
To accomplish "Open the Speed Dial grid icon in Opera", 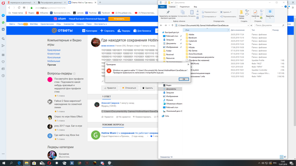I will point(24,8).
